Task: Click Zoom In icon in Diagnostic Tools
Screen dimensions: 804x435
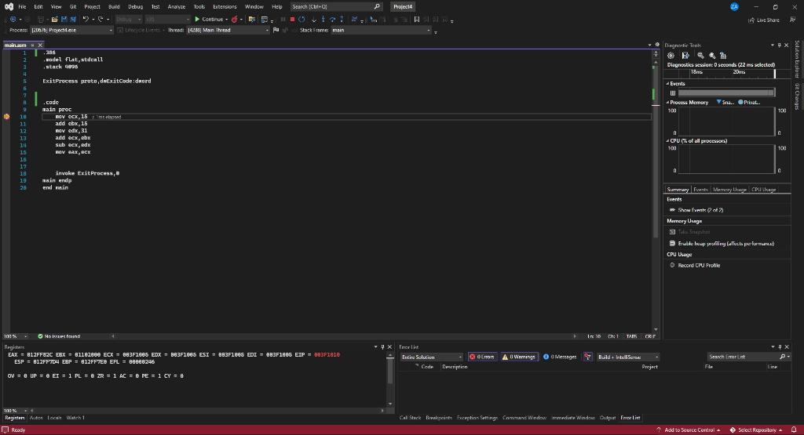Action: click(700, 56)
